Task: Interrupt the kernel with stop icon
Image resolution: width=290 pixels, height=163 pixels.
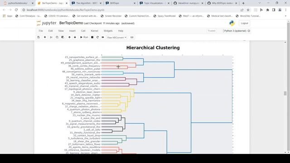Action: (92, 37)
